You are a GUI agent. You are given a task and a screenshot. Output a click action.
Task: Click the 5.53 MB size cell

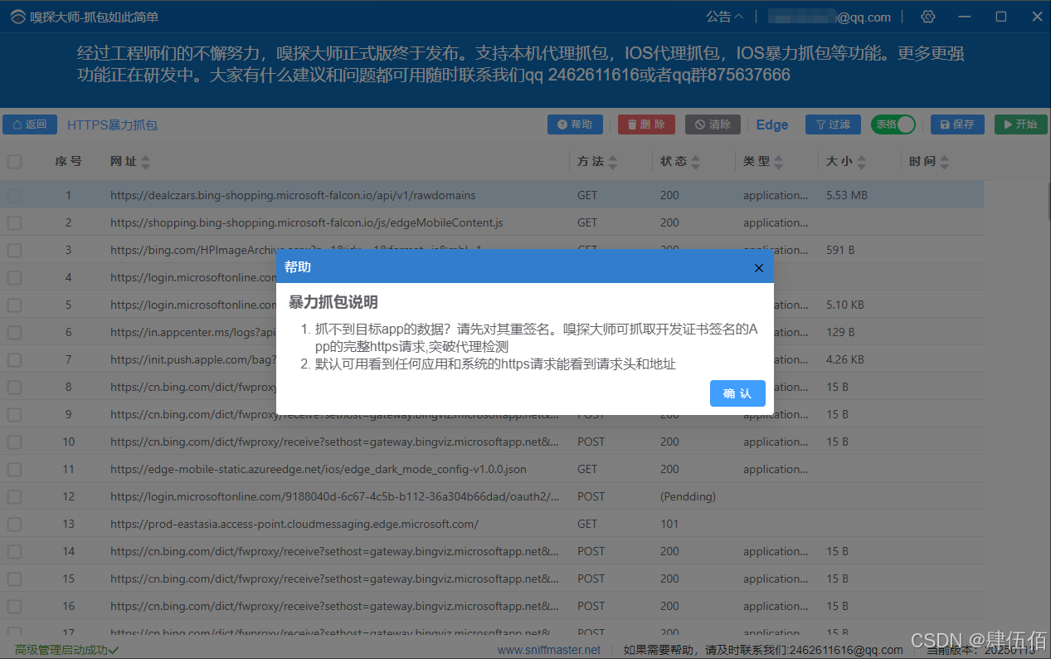pyautogui.click(x=847, y=196)
